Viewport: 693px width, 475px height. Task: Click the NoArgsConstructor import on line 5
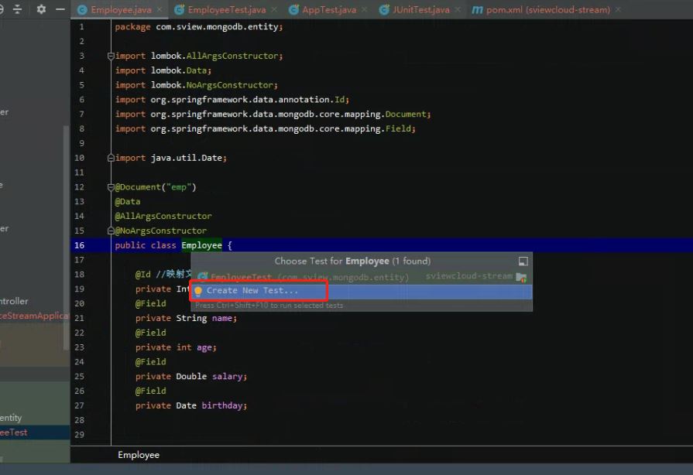[196, 85]
